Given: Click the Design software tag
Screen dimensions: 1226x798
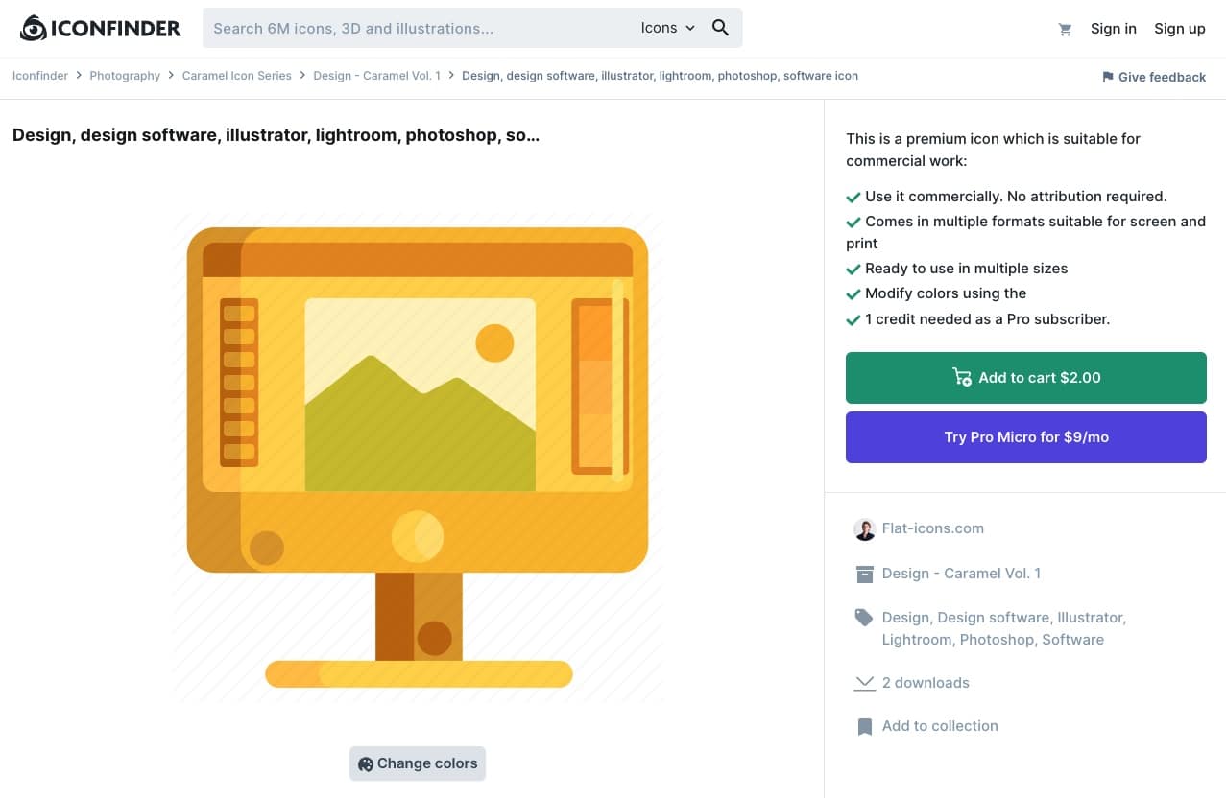Looking at the screenshot, I should click(993, 618).
